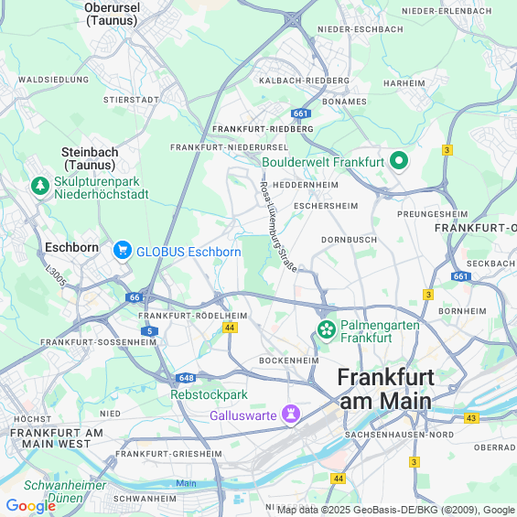Click the Eschborn town label
Viewport: 517px width, 517px height.
click(71, 247)
